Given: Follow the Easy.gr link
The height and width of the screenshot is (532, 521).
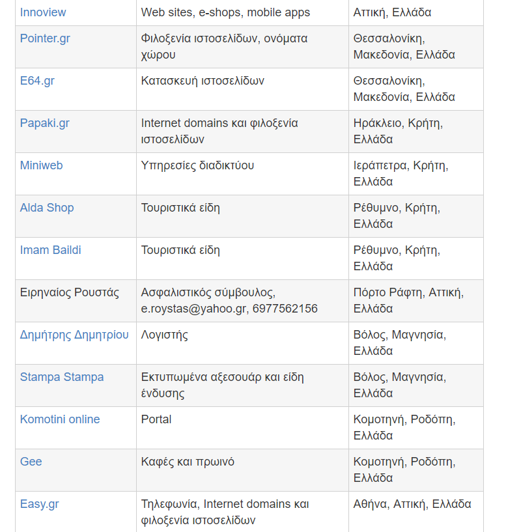Looking at the screenshot, I should 39,504.
